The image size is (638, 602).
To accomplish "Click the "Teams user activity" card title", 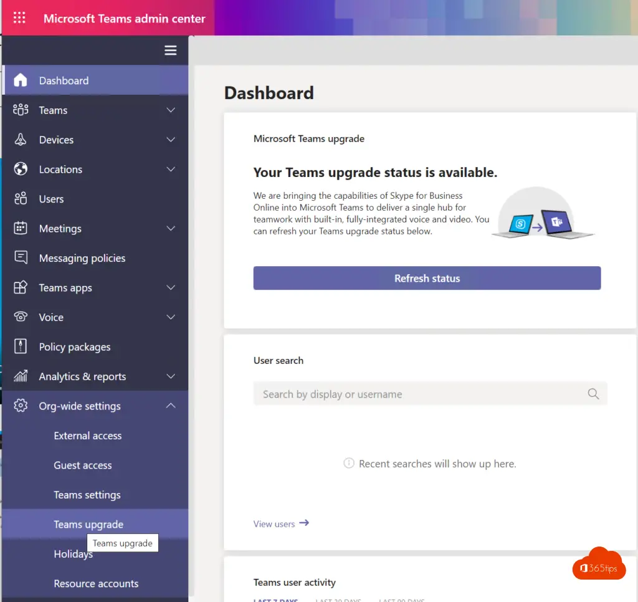I will [x=295, y=583].
